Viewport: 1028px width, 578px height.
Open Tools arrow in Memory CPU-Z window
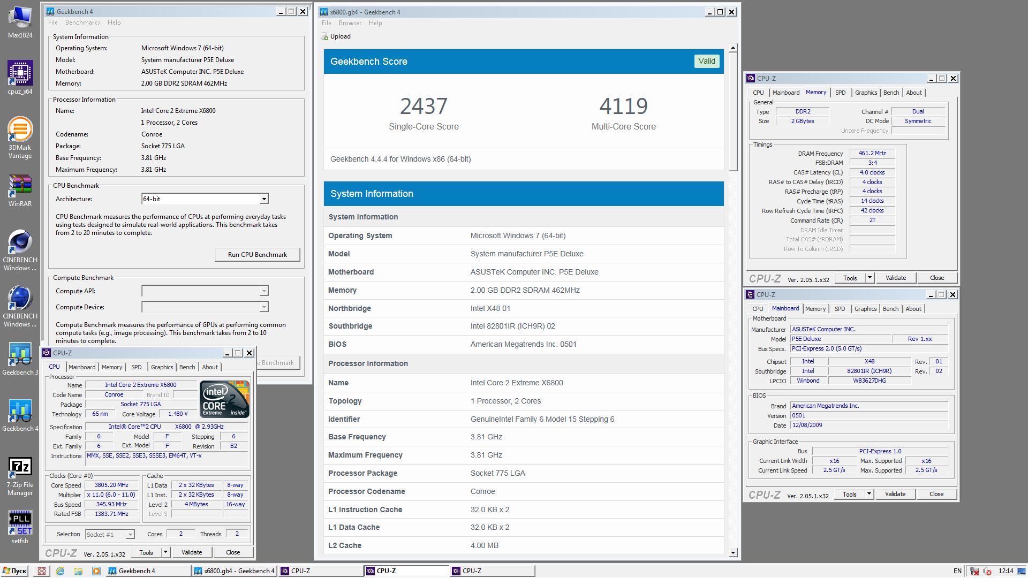tap(870, 278)
